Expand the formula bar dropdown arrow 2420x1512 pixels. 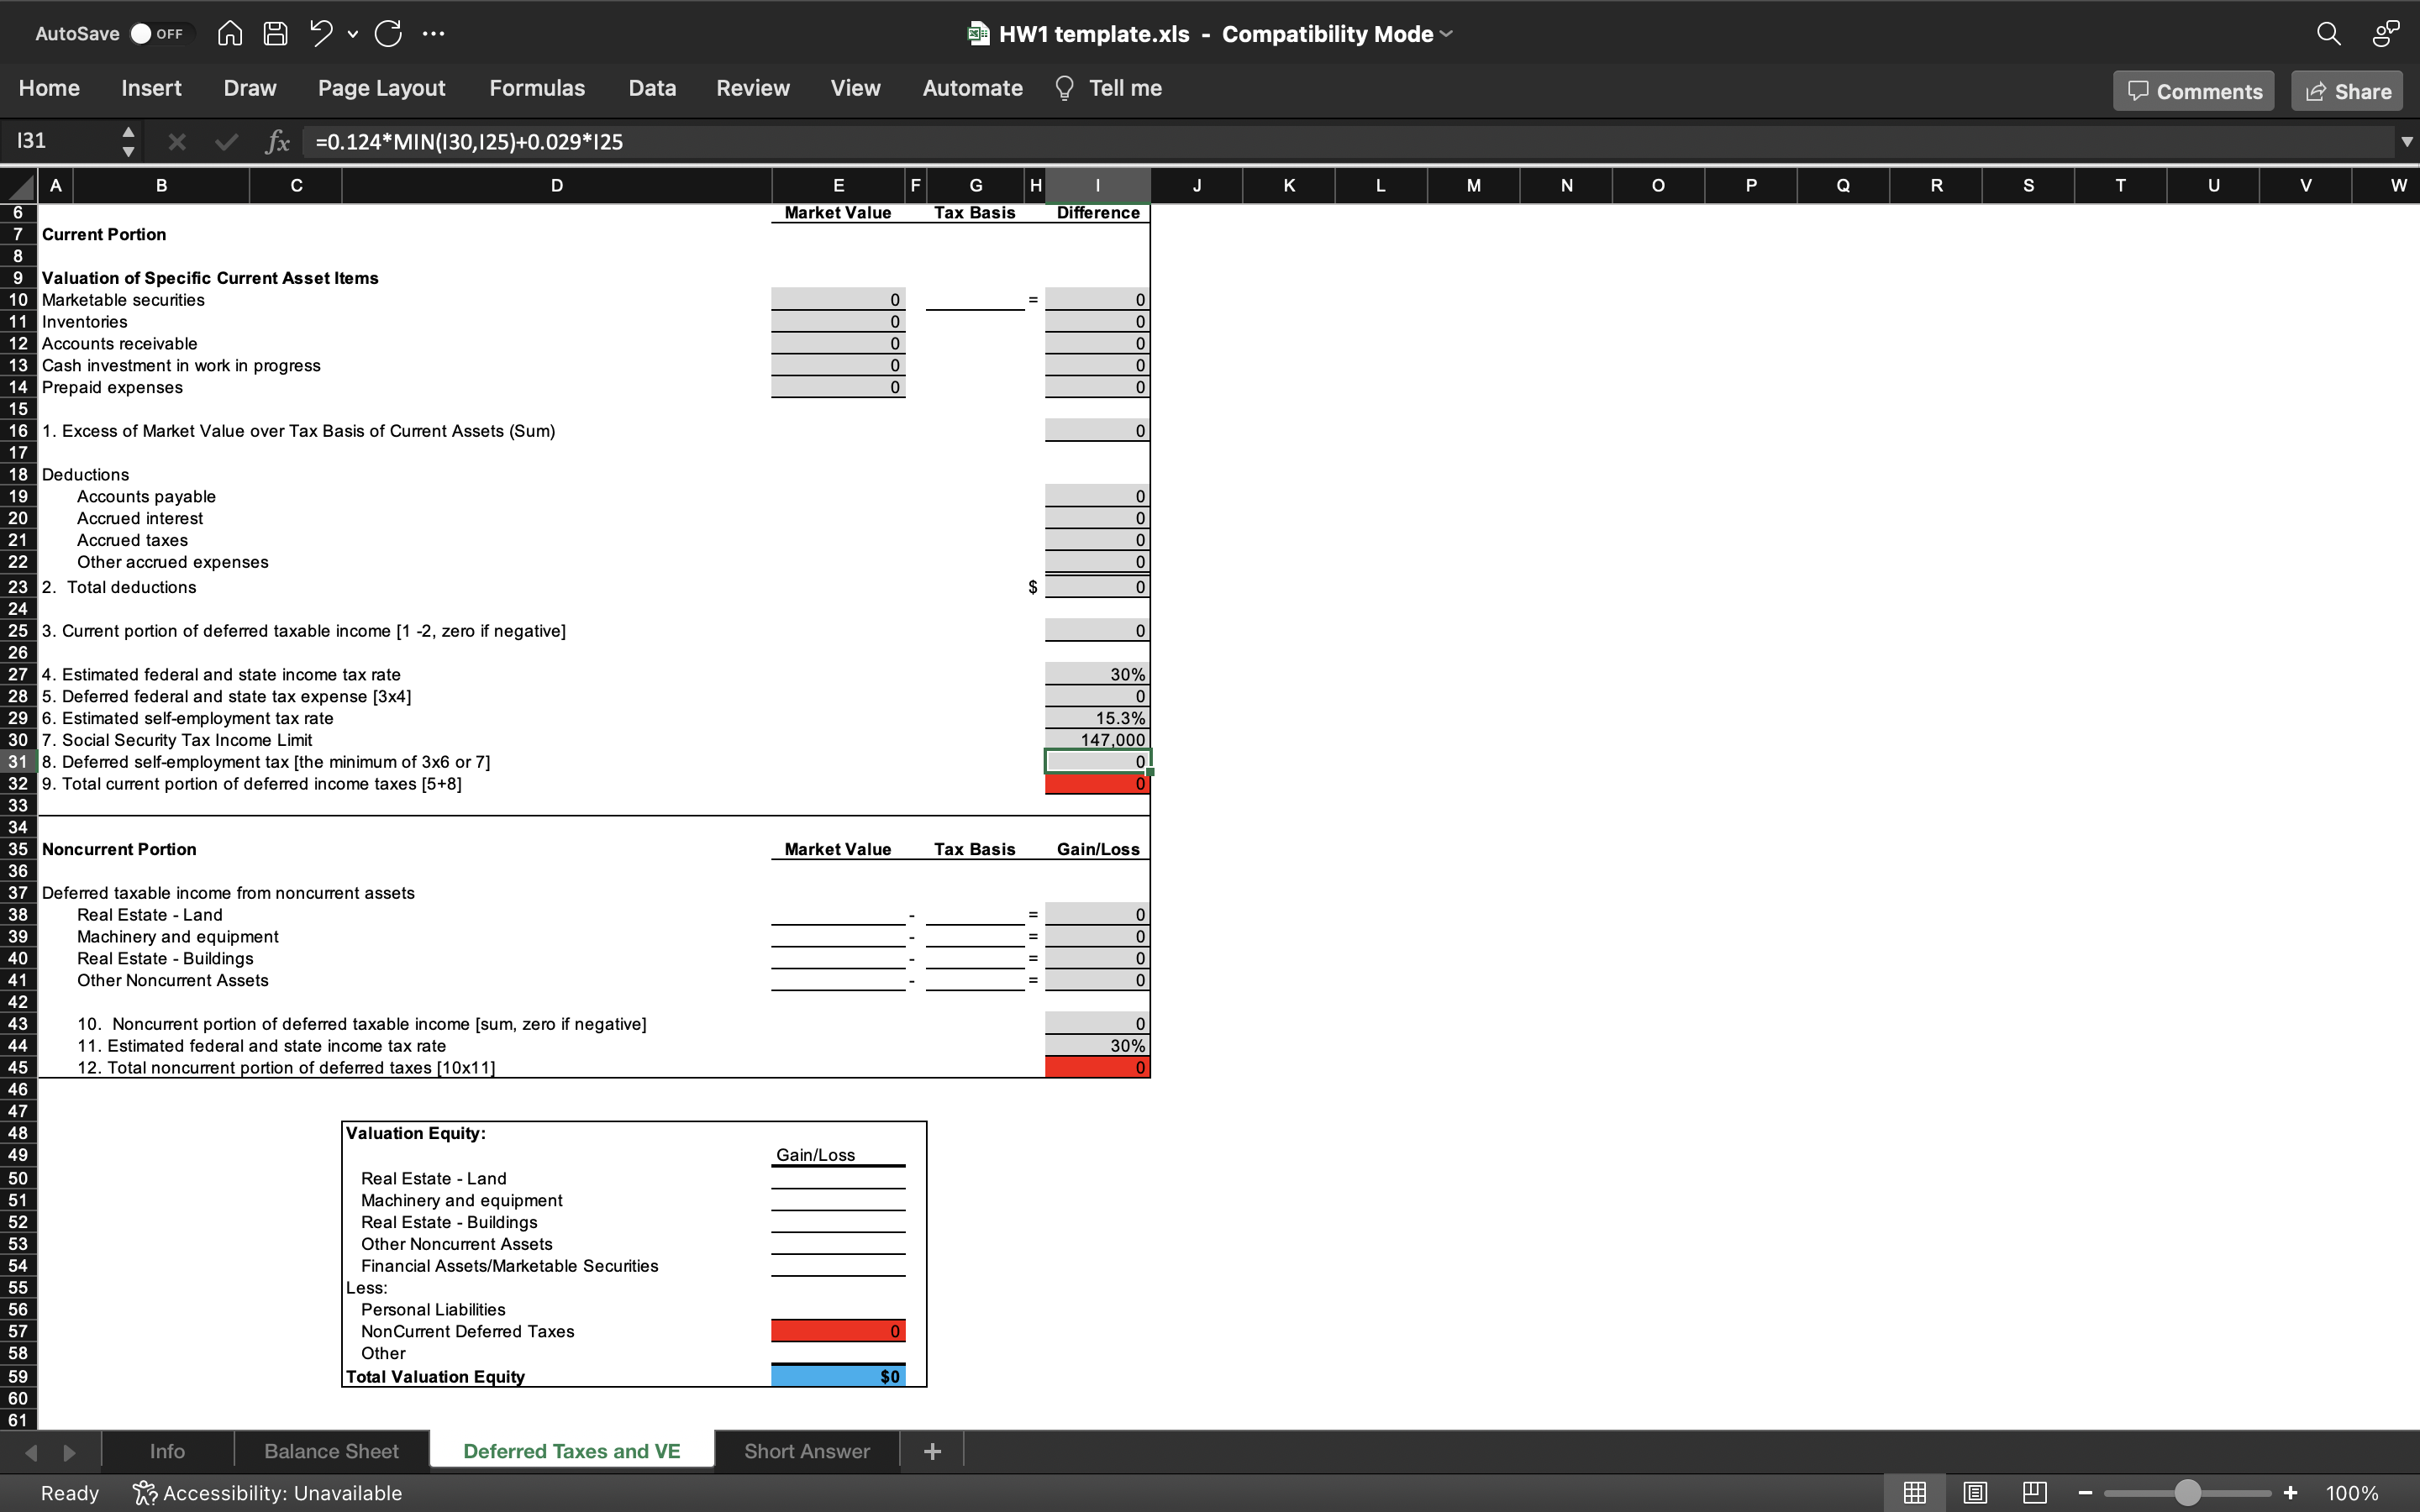coord(2406,141)
